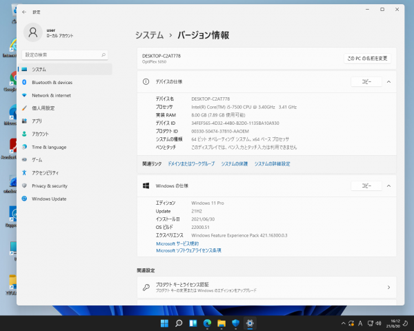Click installation date value 2021/06/30
Screen dimensions: 414x331
pyautogui.click(x=203, y=219)
